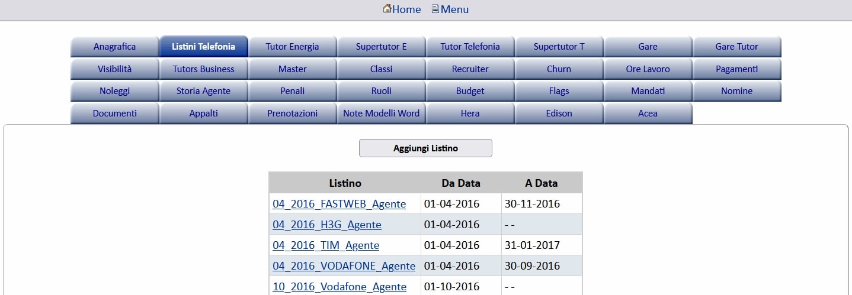Open the 04_2016_H3G_Agente listino link
The height and width of the screenshot is (295, 852).
click(x=326, y=225)
